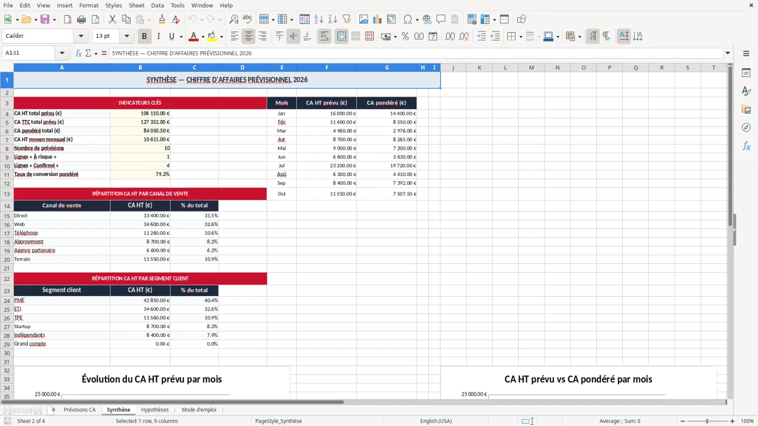Click Sort Descending icon
This screenshot has width=758, height=426.
(x=333, y=20)
